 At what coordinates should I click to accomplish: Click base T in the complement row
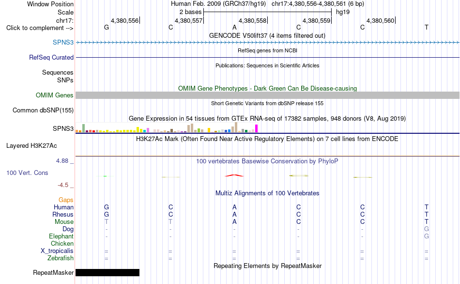coord(427,27)
